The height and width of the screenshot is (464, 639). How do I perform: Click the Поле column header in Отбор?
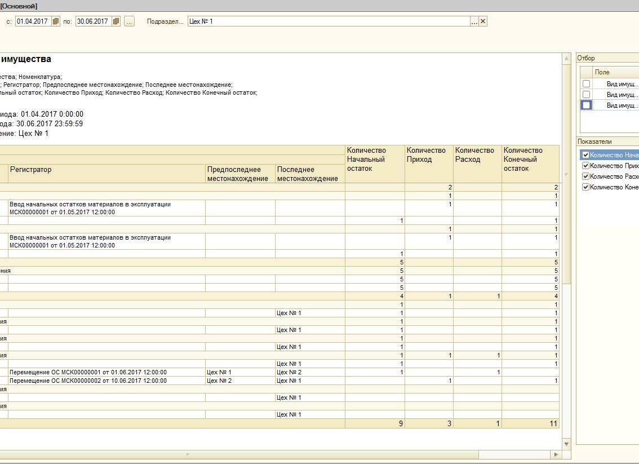tap(616, 72)
